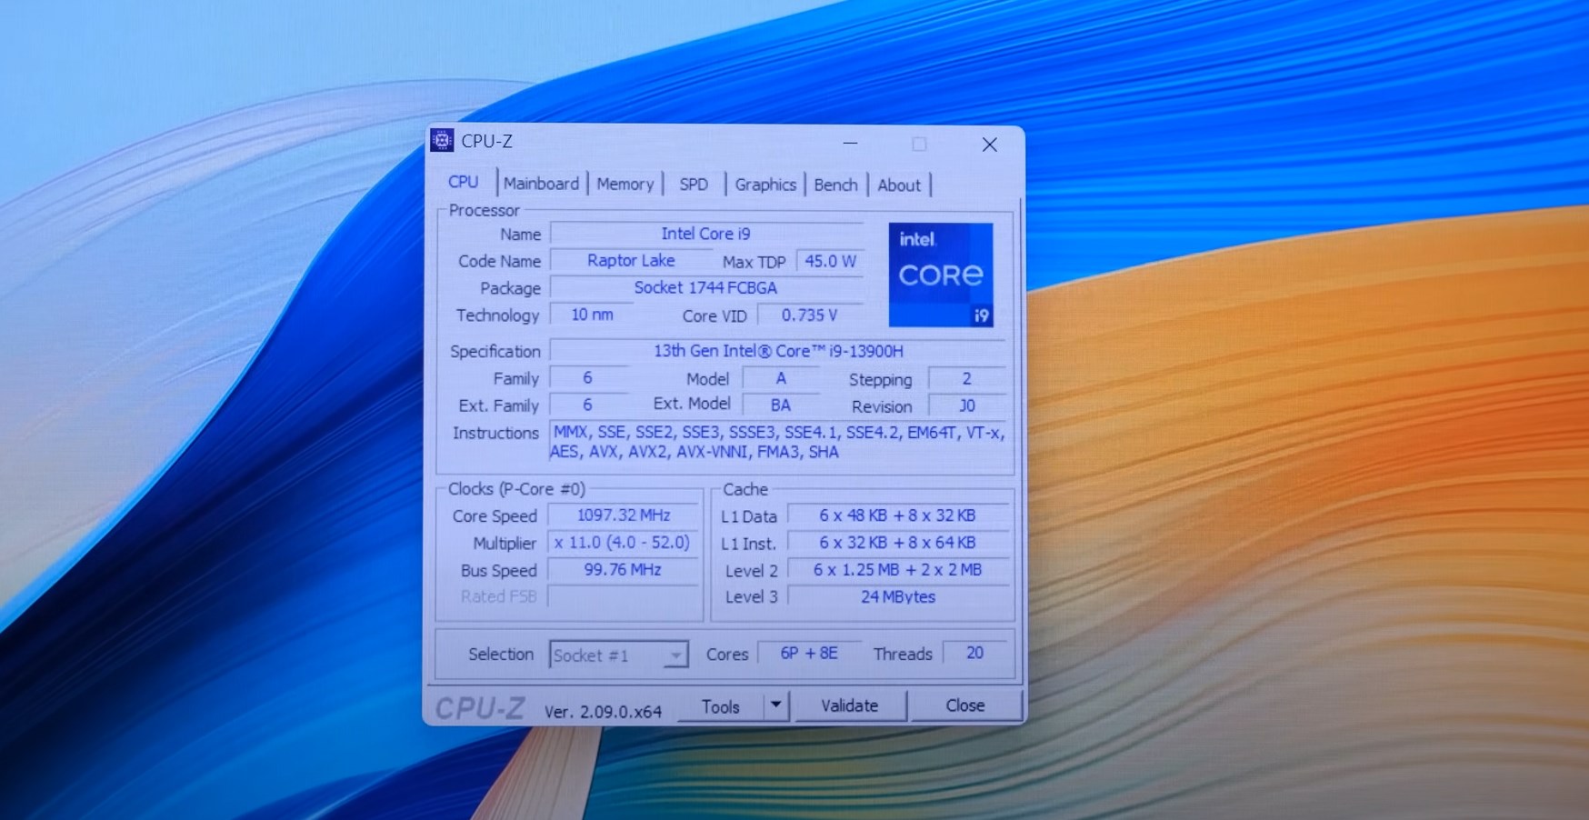The height and width of the screenshot is (820, 1589).
Task: Show the About tab
Action: [899, 185]
